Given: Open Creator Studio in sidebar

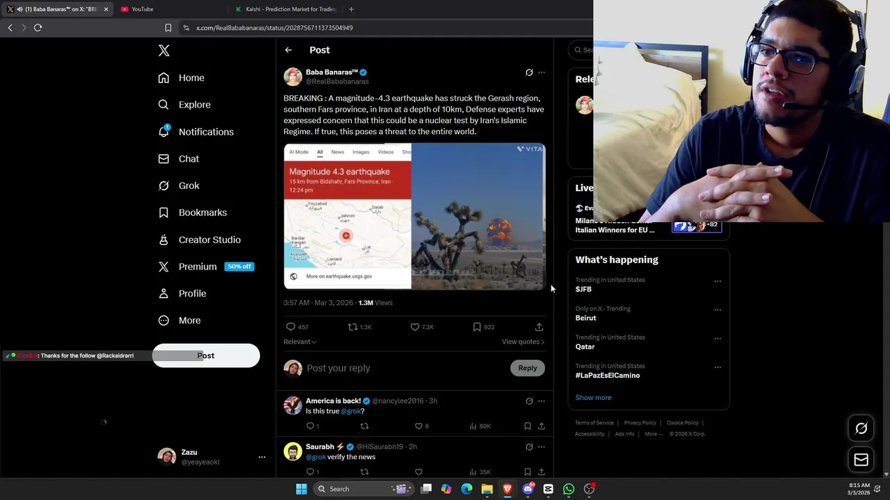Looking at the screenshot, I should pos(200,240).
